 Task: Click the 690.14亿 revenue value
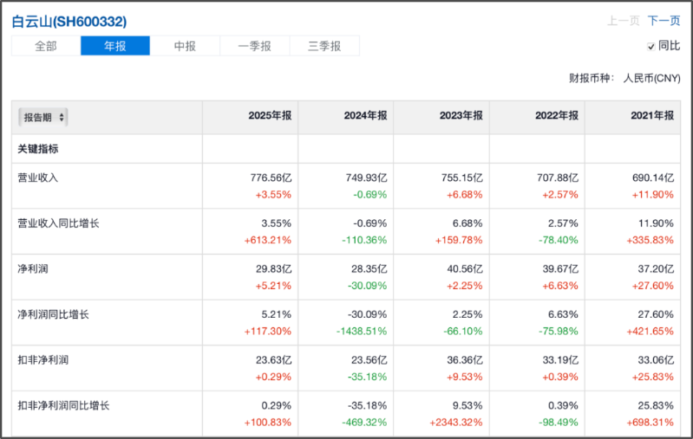(x=653, y=178)
